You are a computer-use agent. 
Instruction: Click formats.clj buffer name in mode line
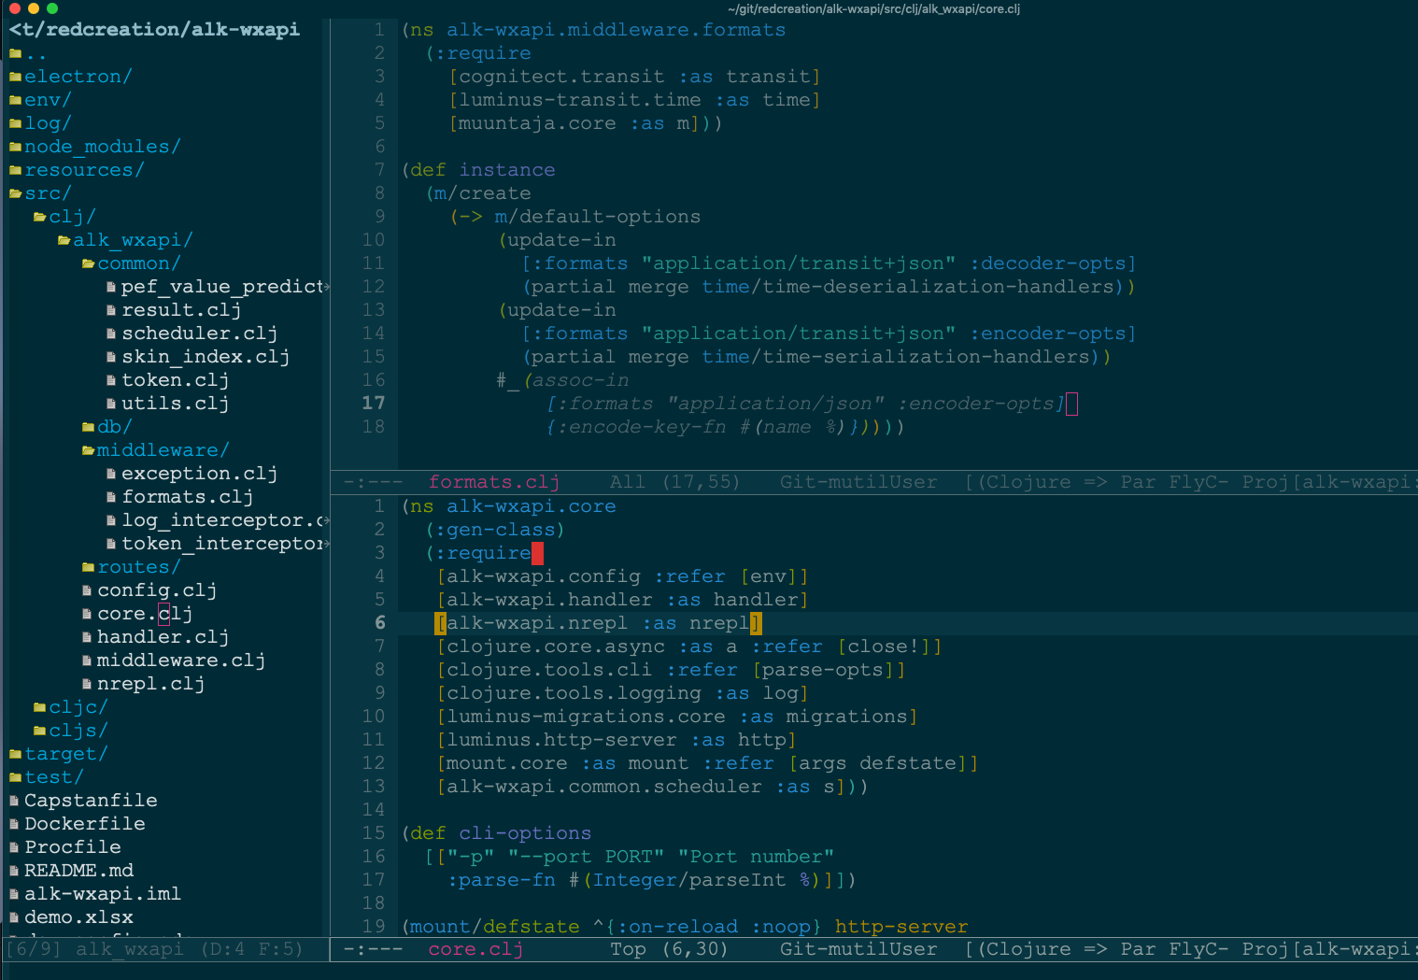pyautogui.click(x=494, y=482)
